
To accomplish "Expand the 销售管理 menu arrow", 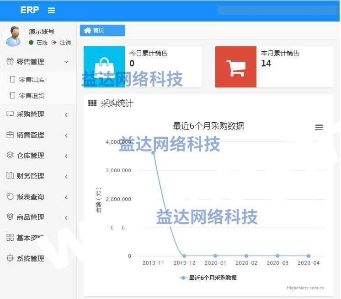I will [66, 136].
